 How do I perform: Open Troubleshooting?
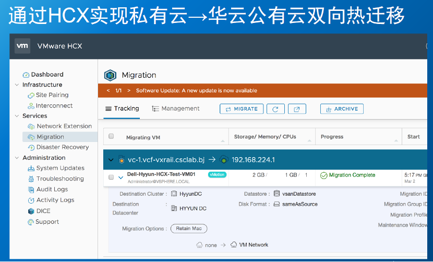point(60,179)
